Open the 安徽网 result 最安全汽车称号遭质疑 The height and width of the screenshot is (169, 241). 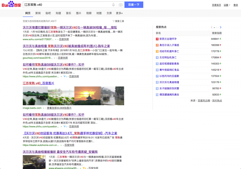60,152
